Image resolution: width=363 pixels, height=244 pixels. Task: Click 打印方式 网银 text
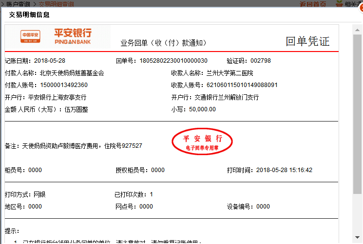click(25, 194)
